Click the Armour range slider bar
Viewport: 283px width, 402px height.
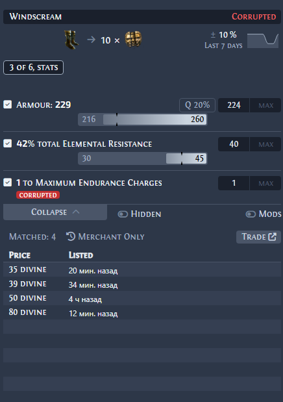point(143,119)
